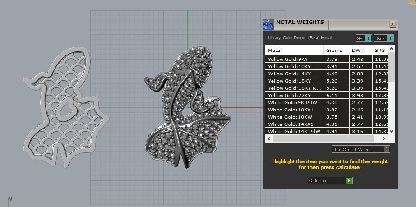Image resolution: width=416 pixels, height=207 pixels.
Task: Click the right horizontal scroll arrow
Action: click(384, 138)
